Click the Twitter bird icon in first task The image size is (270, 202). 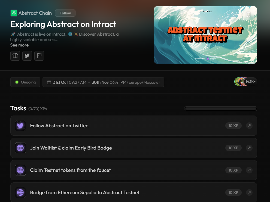coord(20,126)
